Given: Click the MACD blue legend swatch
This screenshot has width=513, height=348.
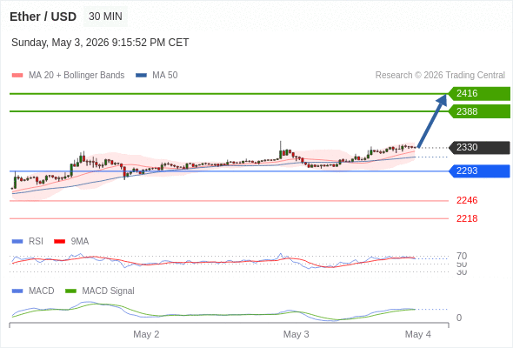Looking at the screenshot, I should [x=17, y=291].
